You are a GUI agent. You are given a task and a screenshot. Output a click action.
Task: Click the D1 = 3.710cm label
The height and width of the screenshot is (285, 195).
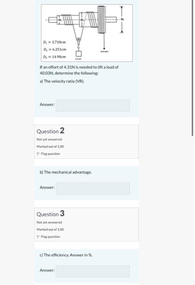point(54,42)
